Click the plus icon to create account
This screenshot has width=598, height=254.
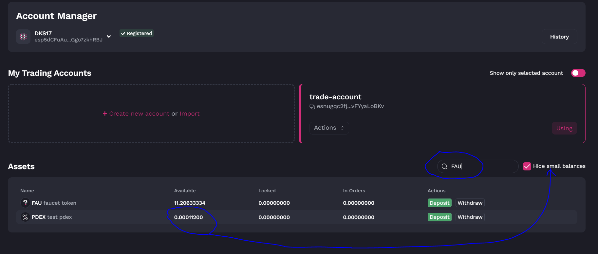(105, 114)
